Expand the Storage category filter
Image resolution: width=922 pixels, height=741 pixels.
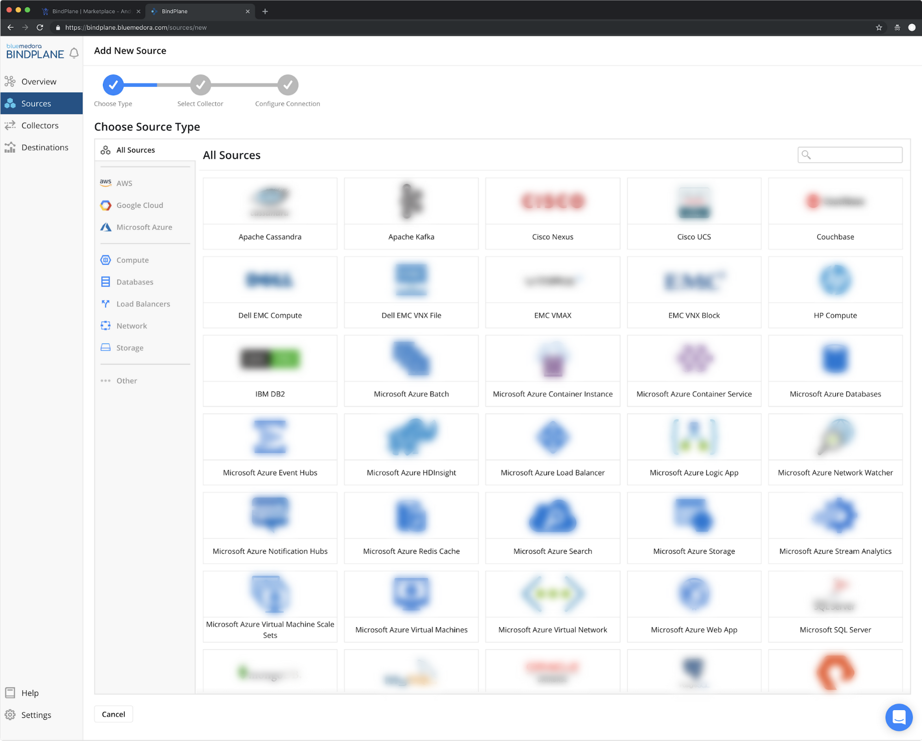pos(130,347)
